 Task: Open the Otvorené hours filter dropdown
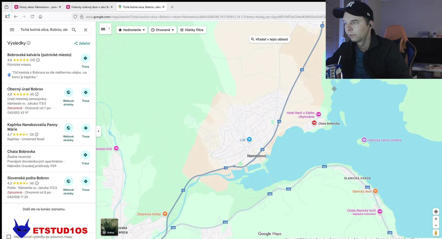(163, 30)
